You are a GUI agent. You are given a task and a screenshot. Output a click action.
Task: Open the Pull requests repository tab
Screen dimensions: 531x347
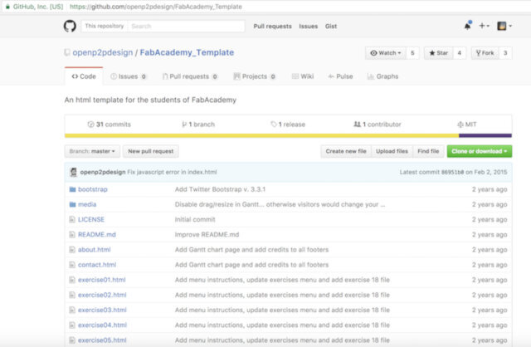(x=190, y=76)
